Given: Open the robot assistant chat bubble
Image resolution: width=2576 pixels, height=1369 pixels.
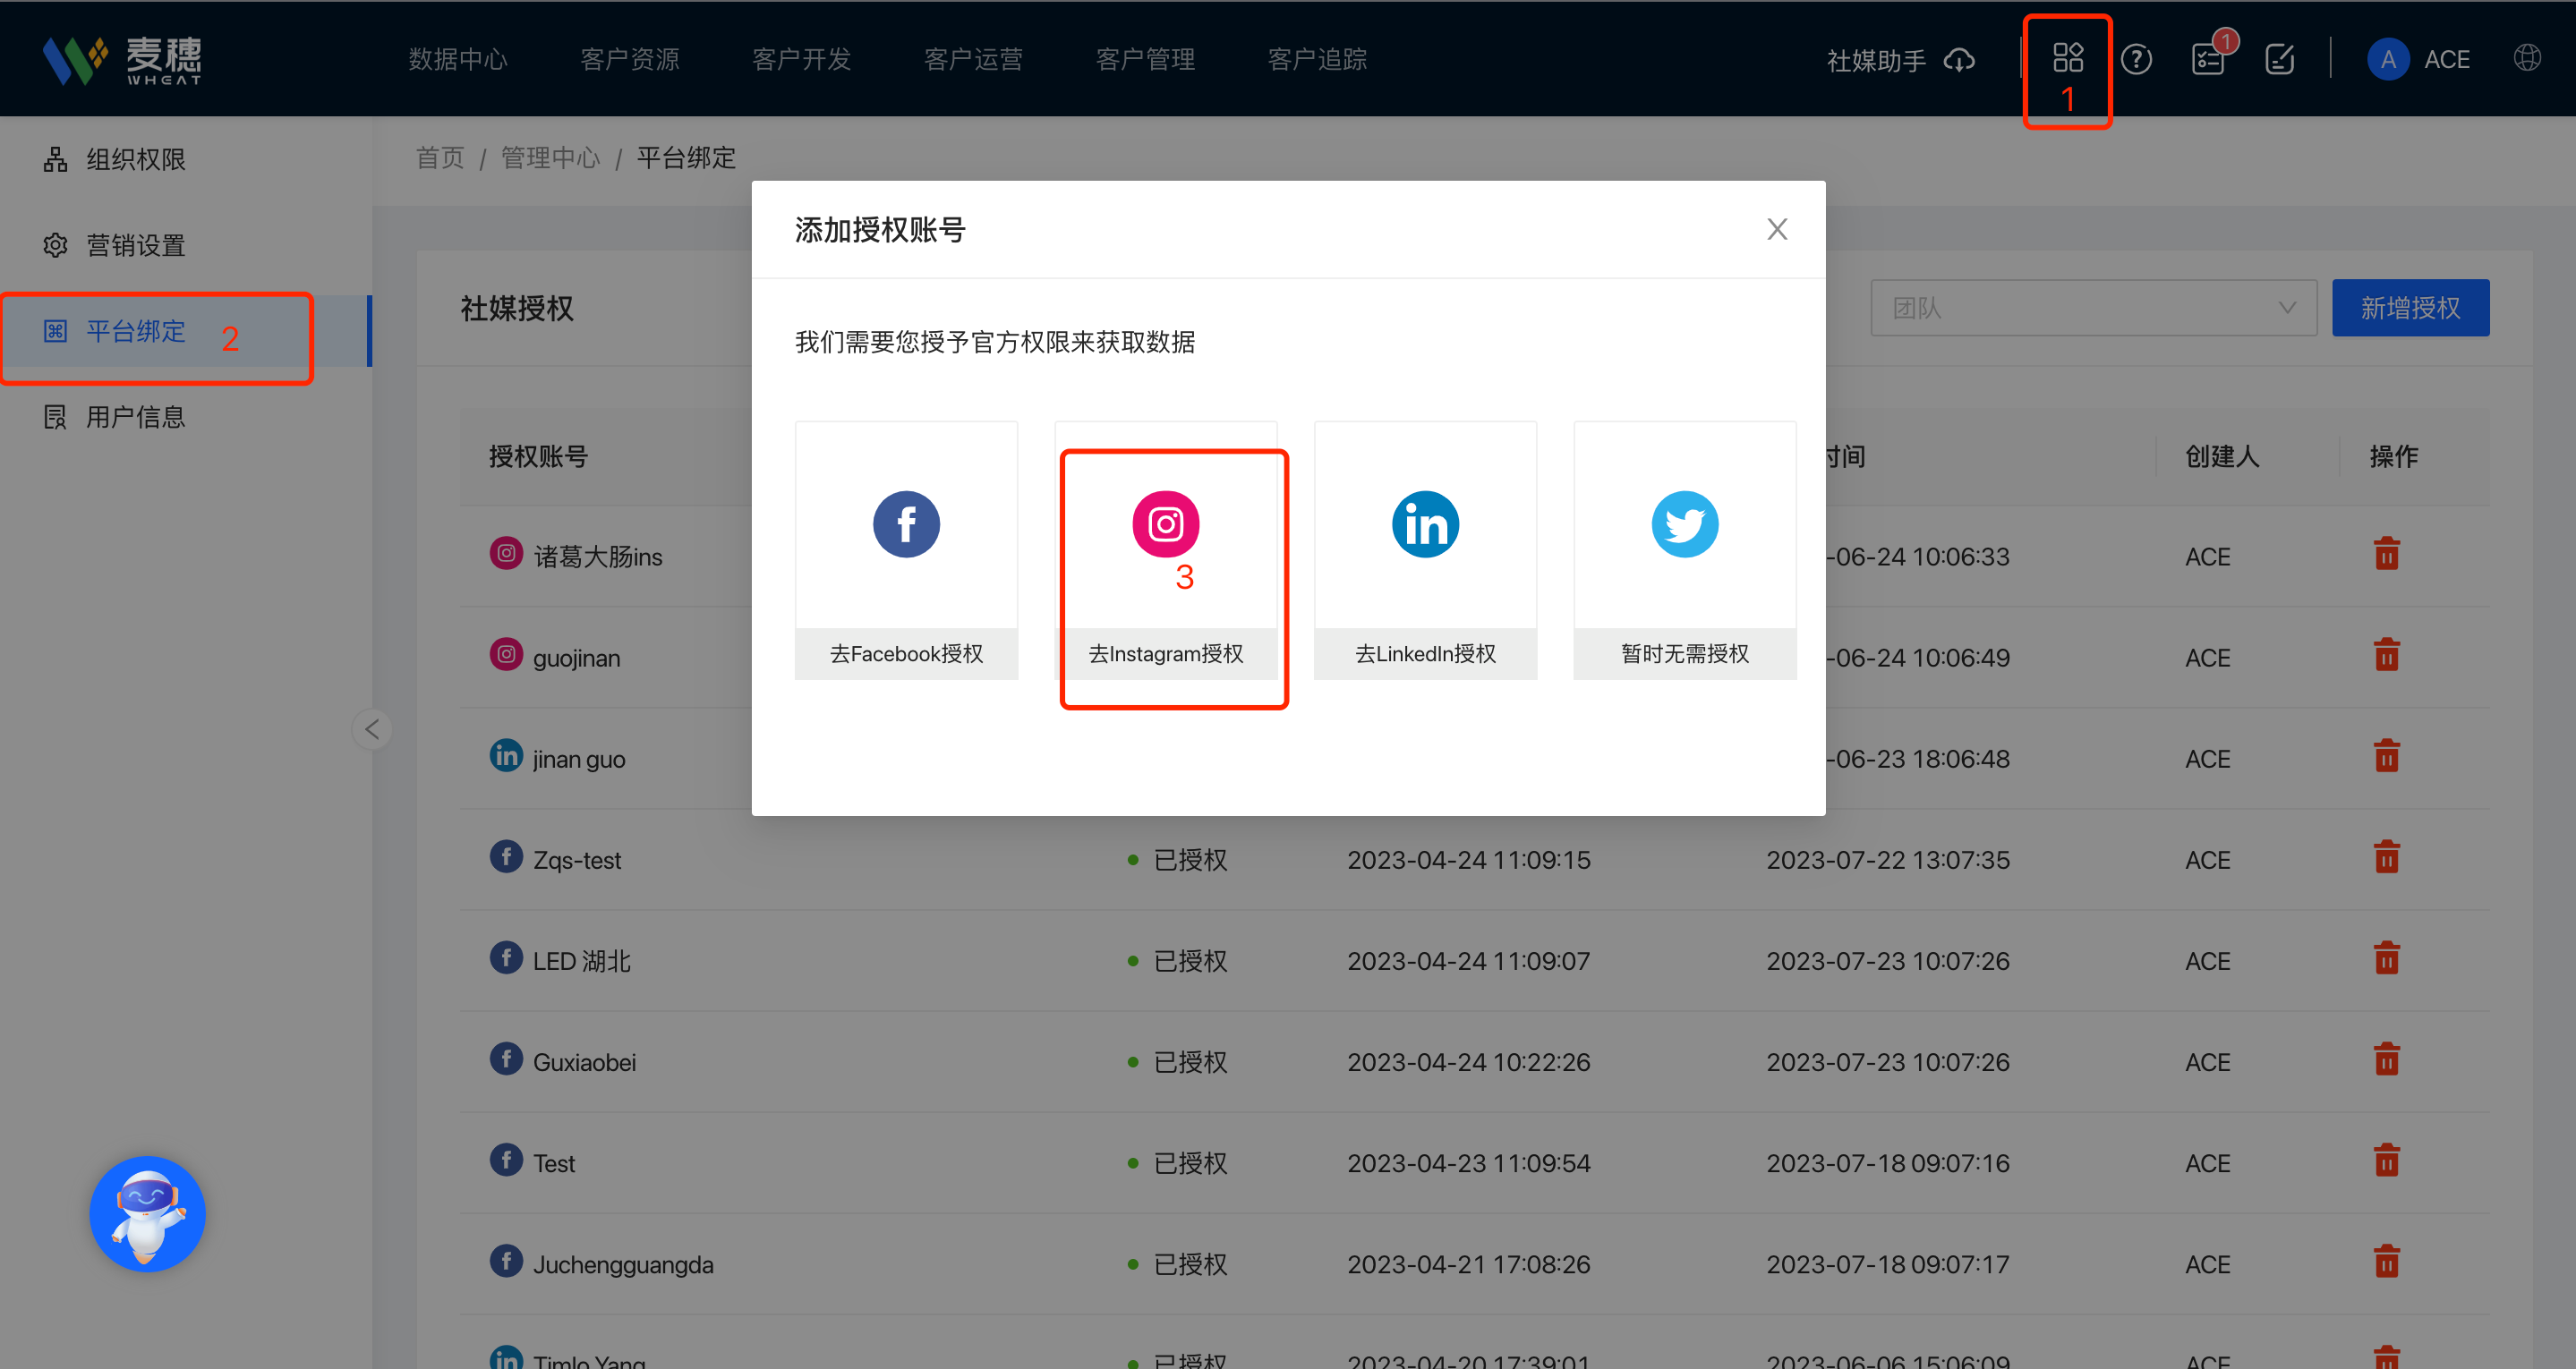Looking at the screenshot, I should 148,1213.
